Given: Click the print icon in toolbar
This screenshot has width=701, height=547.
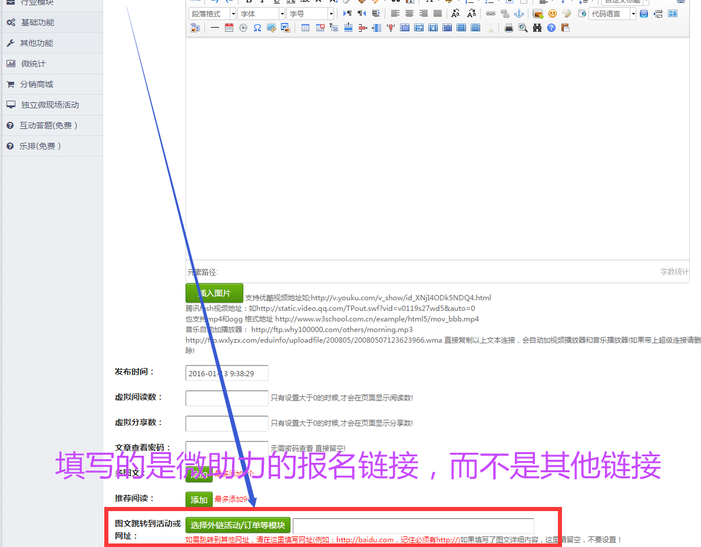Looking at the screenshot, I should click(x=509, y=28).
